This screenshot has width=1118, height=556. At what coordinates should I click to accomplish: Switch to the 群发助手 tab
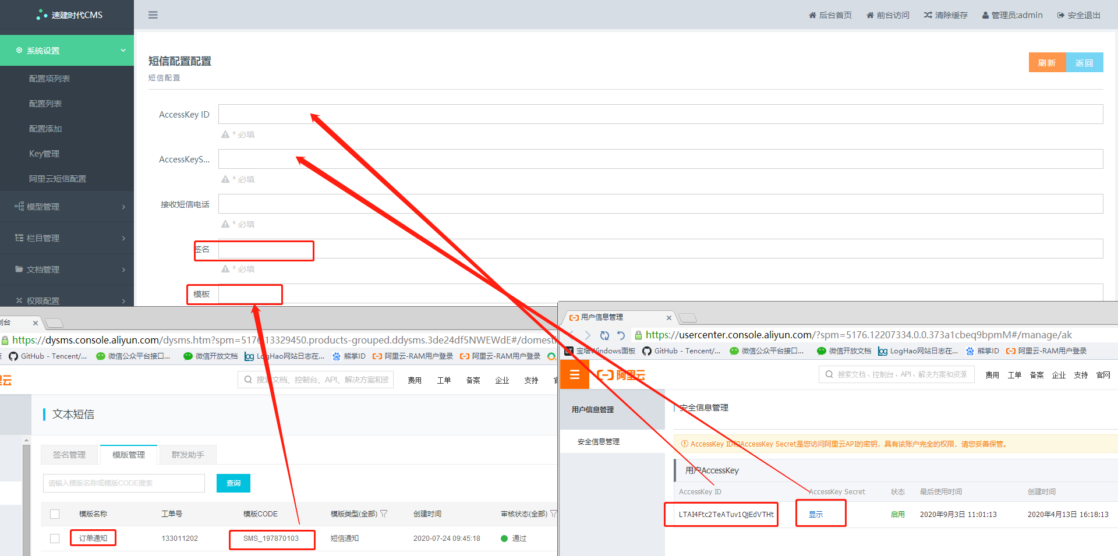[x=188, y=455]
